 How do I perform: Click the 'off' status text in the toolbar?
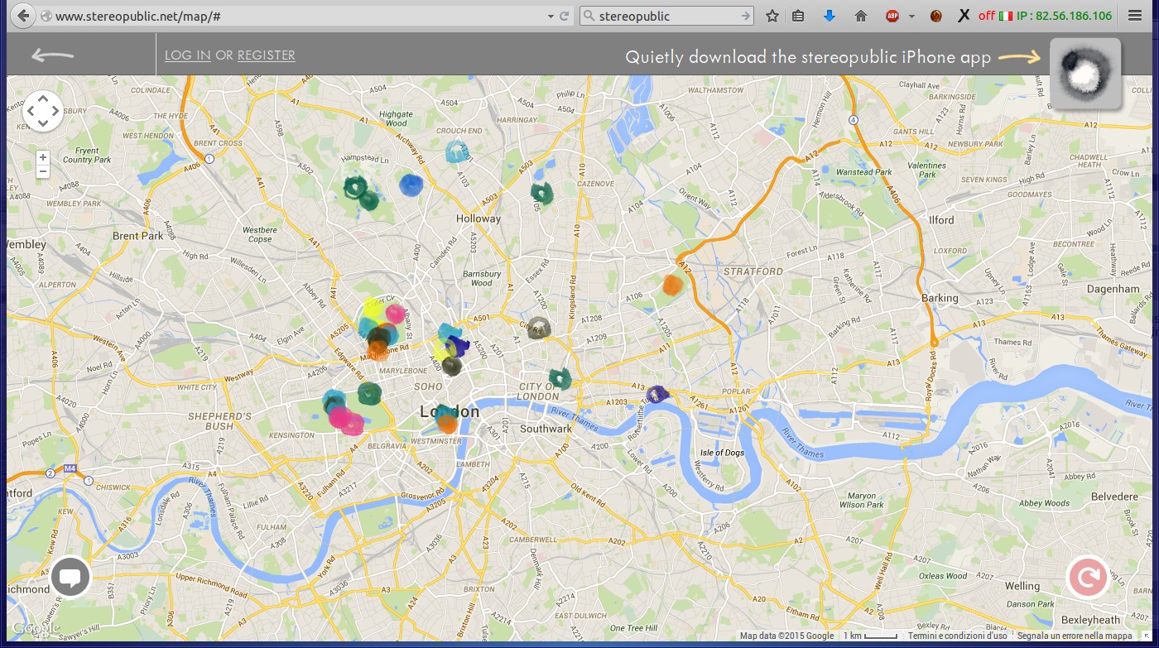(x=986, y=16)
